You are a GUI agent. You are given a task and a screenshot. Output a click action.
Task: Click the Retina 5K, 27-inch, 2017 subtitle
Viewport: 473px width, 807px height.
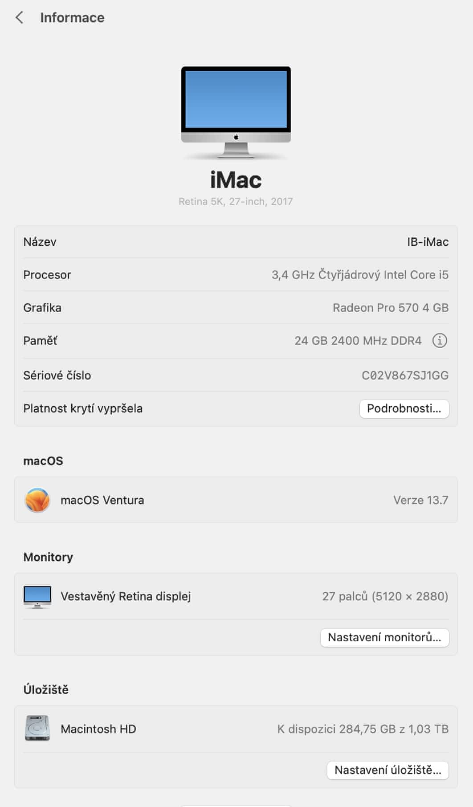pos(236,201)
